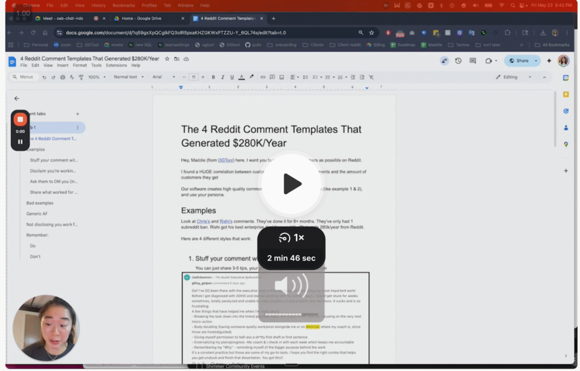Open the Arial font dropdown

[164, 77]
